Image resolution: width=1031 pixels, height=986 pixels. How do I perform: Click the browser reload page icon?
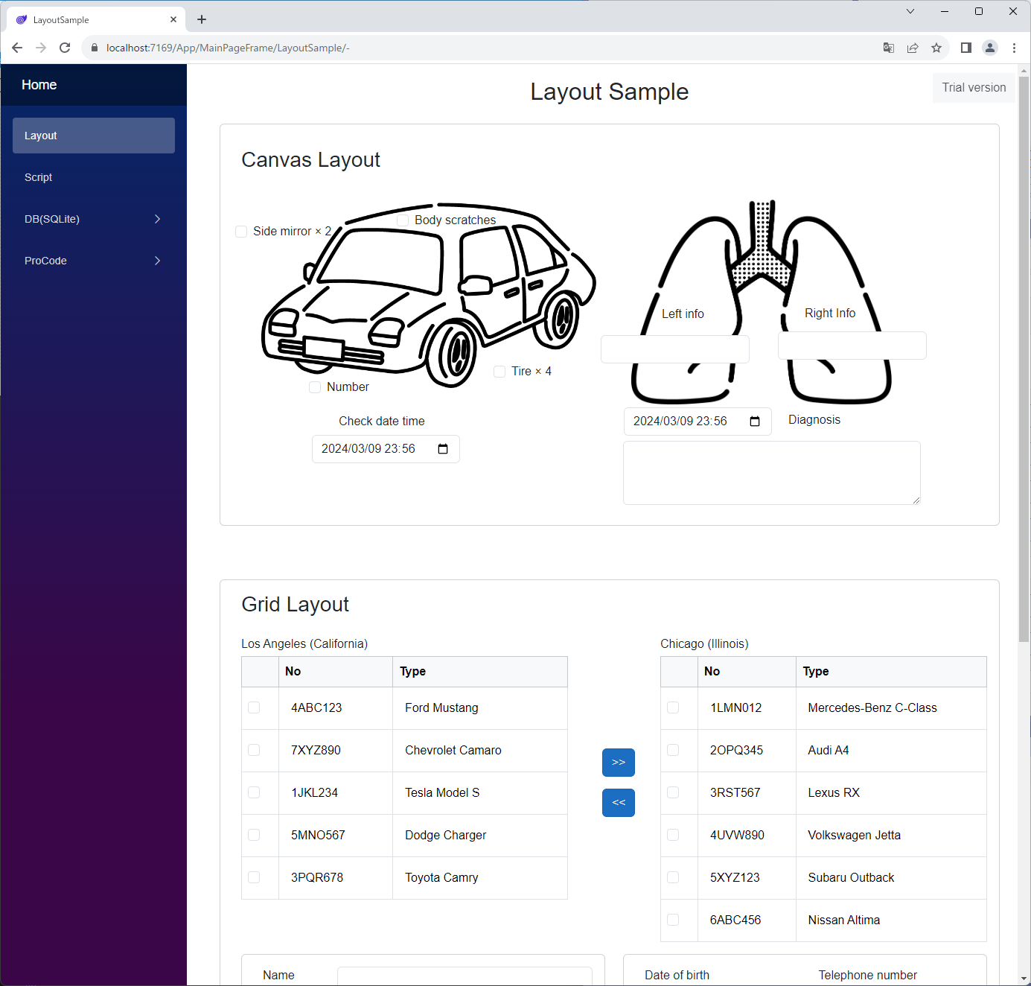pos(65,48)
